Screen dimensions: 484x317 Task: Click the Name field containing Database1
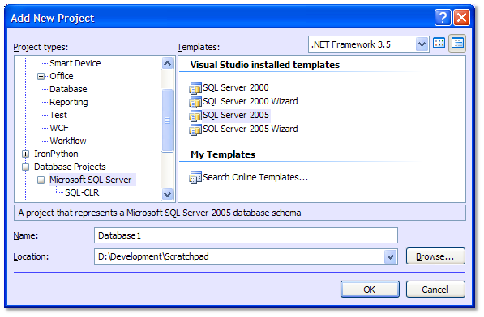[x=246, y=235]
